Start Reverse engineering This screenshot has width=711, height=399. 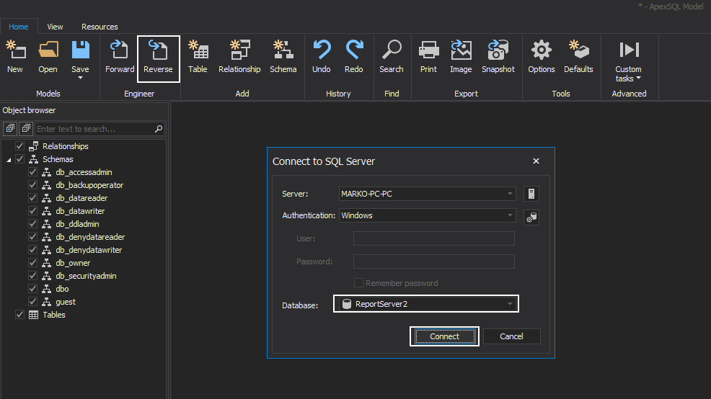point(158,58)
